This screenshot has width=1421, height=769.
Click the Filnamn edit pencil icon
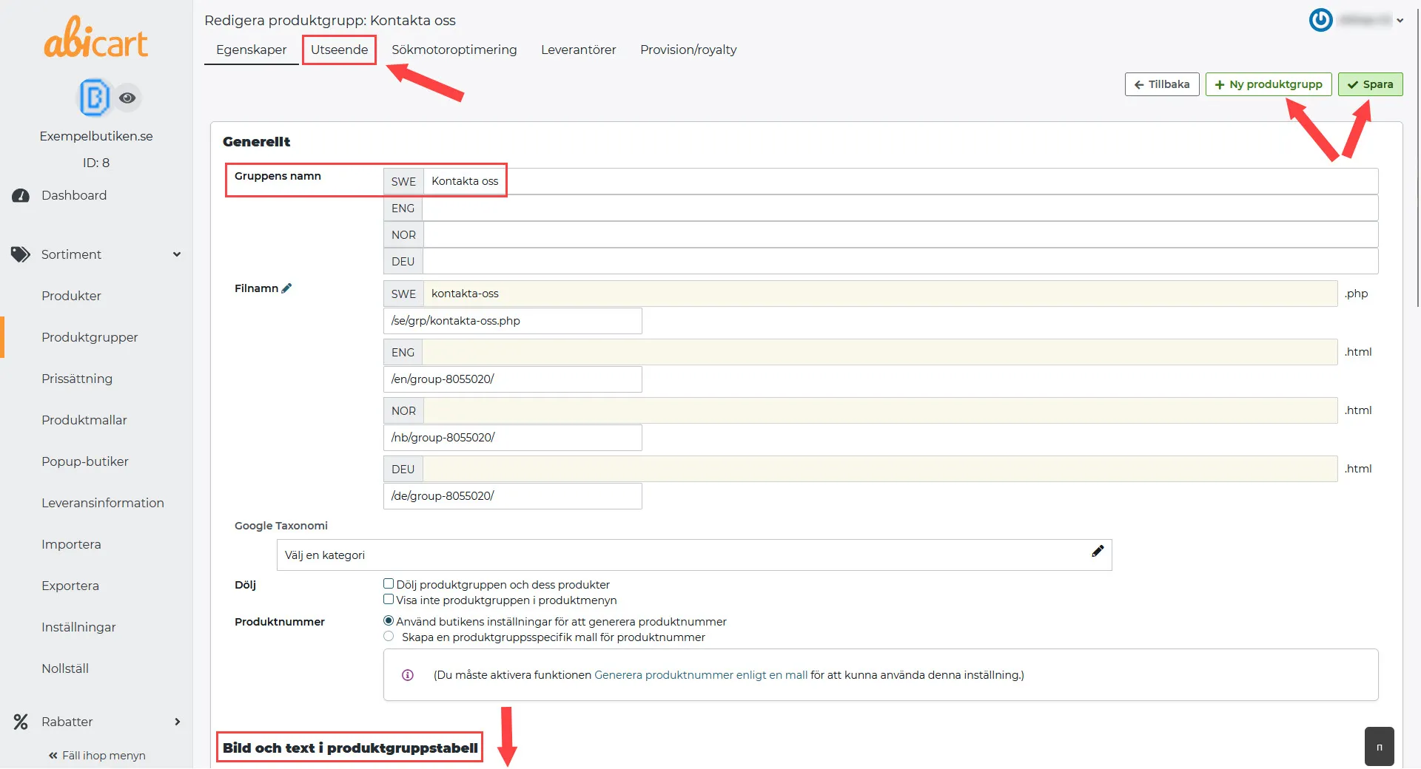coord(287,288)
